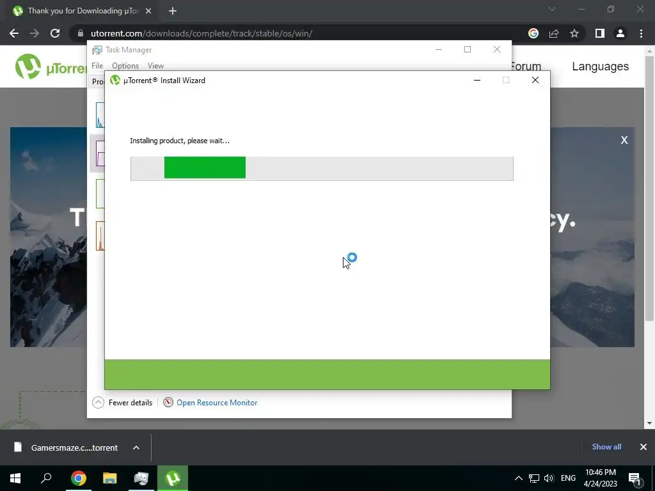Open network status tray icon
This screenshot has height=491, width=655.
[534, 478]
